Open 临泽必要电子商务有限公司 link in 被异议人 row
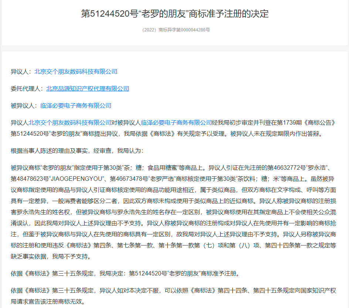The image size is (349, 308). 76,106
